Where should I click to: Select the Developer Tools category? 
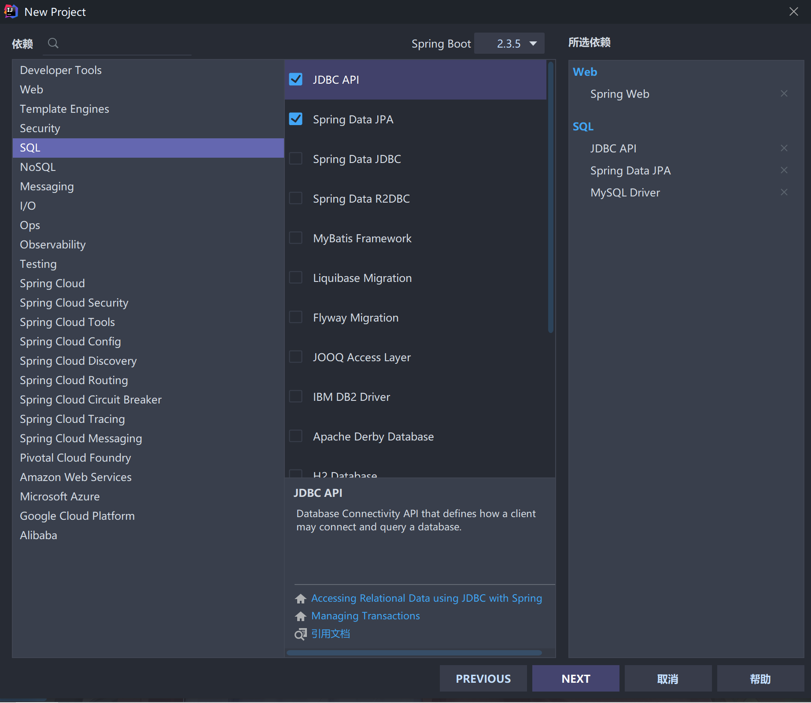tap(148, 70)
